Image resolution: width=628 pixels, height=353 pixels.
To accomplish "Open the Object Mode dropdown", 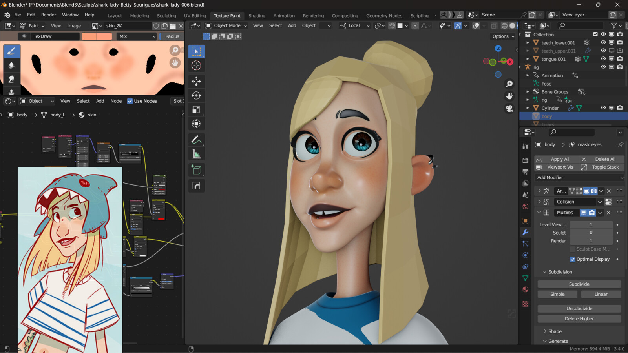I will [226, 25].
